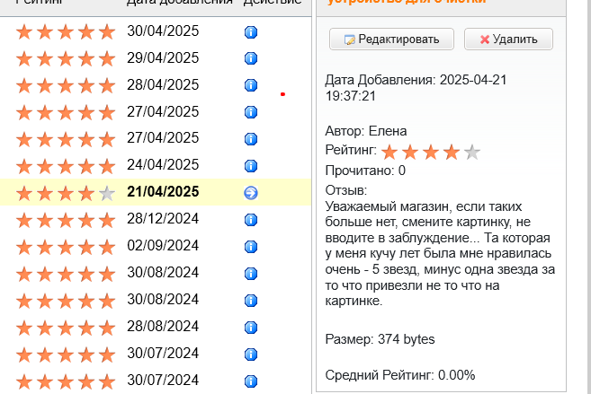This screenshot has height=394, width=591.
Task: Click the Рейтинг column header
Action: 39,3
